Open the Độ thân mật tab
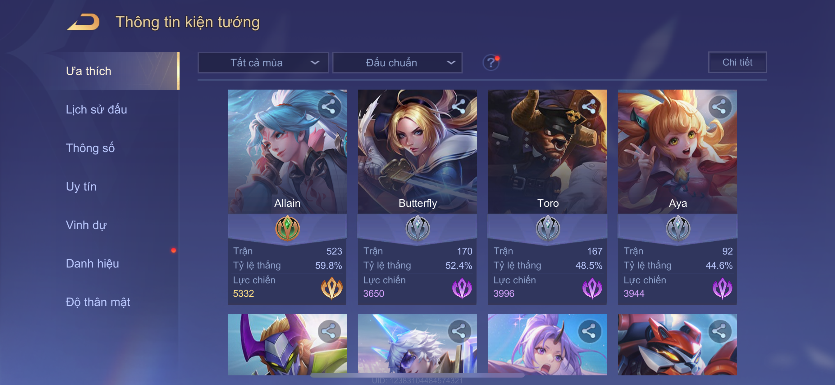Screen dimensions: 835x385 [x=98, y=302]
